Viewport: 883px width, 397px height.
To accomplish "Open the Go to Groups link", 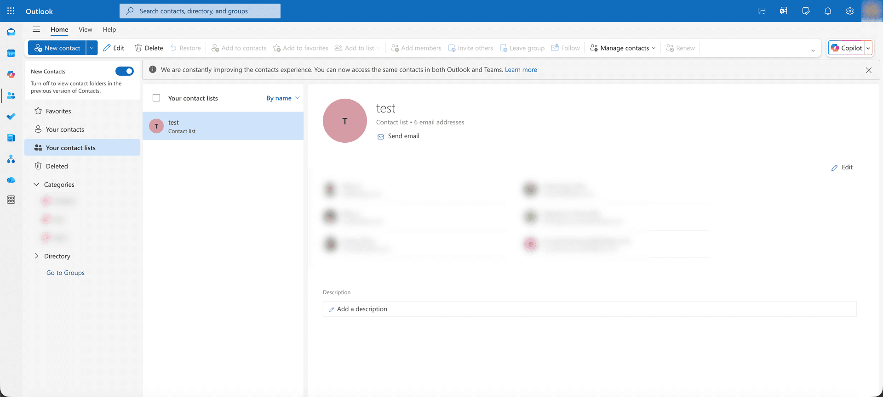I will coord(65,273).
